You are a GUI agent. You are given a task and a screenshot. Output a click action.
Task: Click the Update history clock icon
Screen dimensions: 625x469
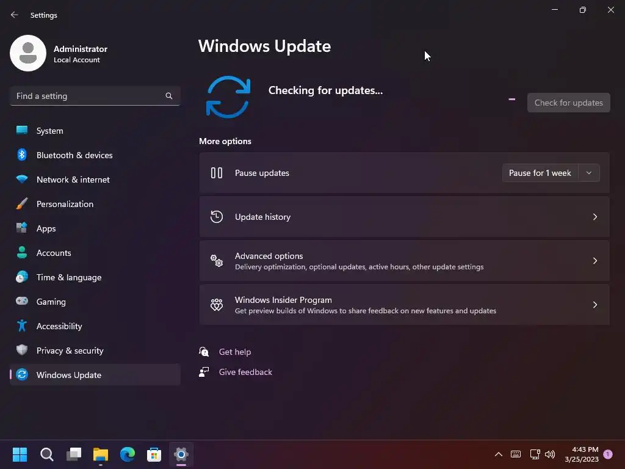click(x=217, y=217)
